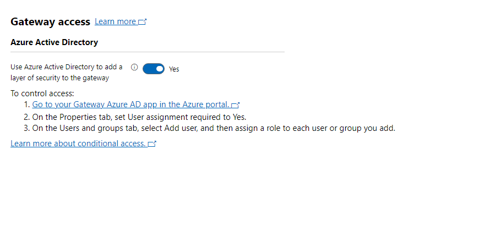Click the Azure Active Directory section heading

[x=54, y=42]
